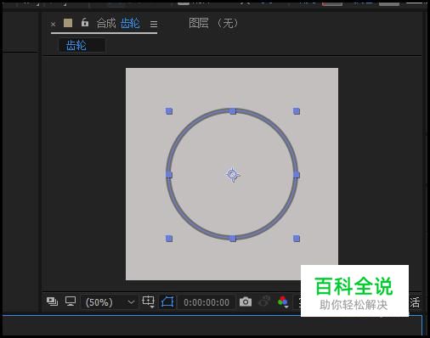Image resolution: width=430 pixels, height=338 pixels.
Task: Take a snapshot with camera icon
Action: (x=246, y=302)
